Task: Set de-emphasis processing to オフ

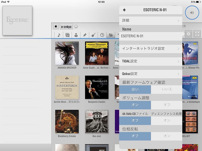Action: click(x=135, y=121)
